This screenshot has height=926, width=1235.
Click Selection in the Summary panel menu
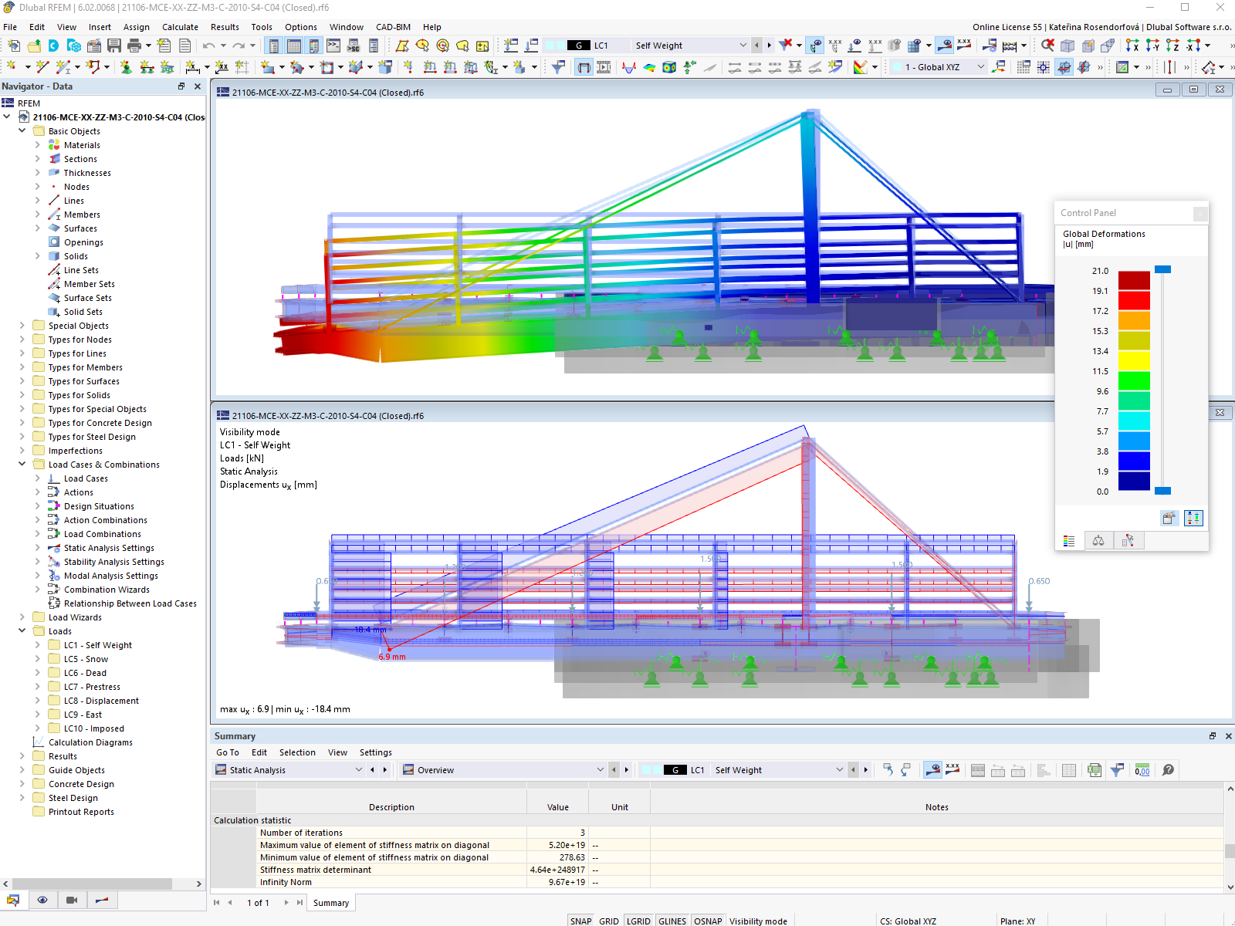pyautogui.click(x=297, y=752)
